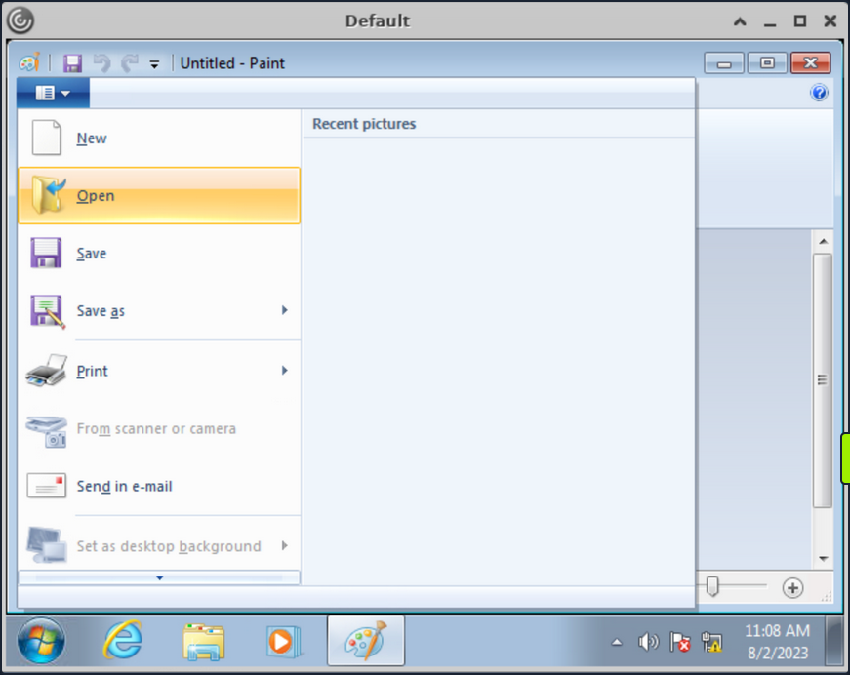Viewport: 850px width, 675px height.
Task: Click the Print icon in the Paint menu
Action: (44, 371)
